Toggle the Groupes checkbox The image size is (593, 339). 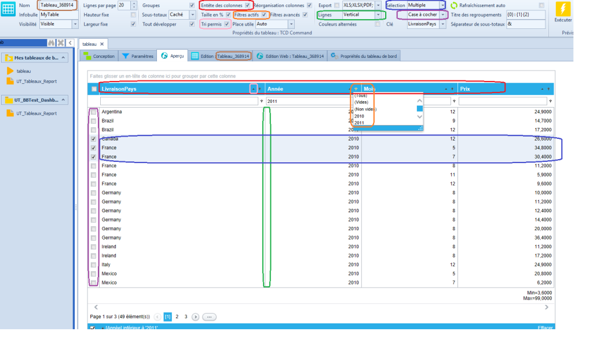192,5
